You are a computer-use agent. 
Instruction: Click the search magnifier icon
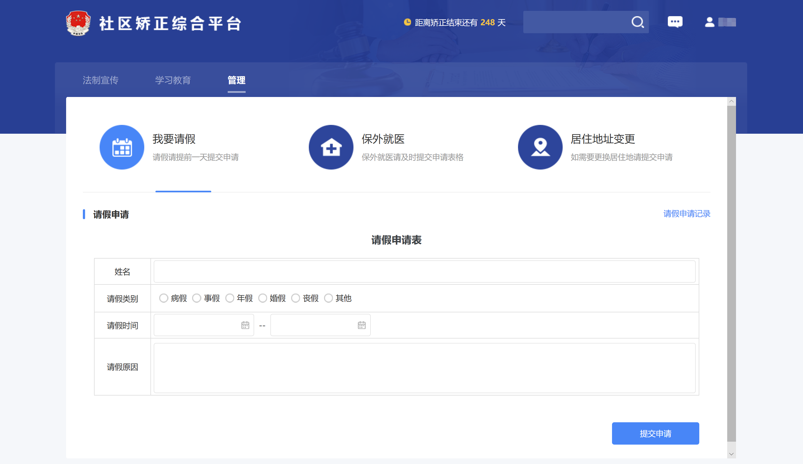(x=637, y=22)
